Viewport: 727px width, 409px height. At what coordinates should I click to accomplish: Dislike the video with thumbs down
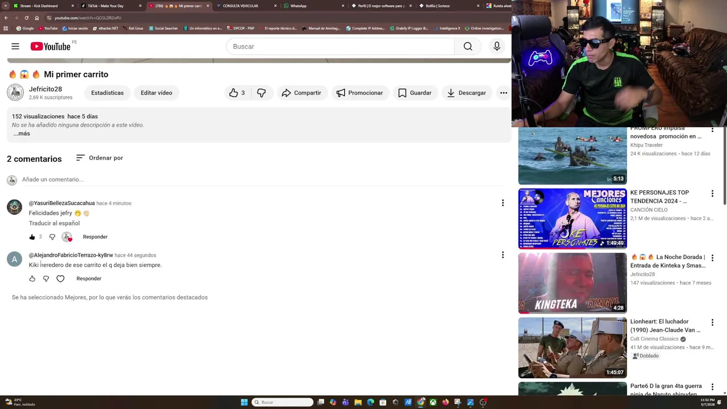[261, 93]
